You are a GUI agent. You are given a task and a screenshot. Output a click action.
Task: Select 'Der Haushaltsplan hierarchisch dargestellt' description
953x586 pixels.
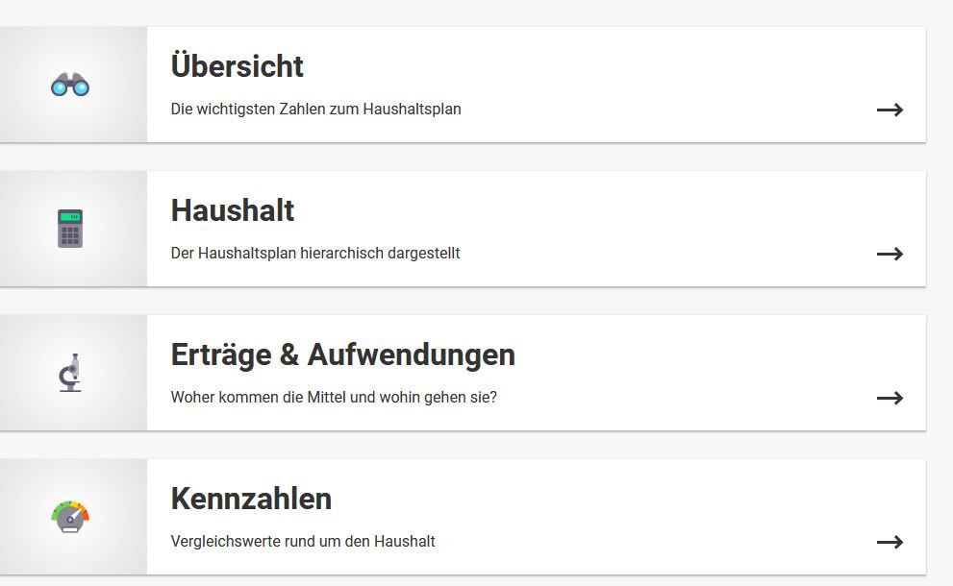click(315, 254)
